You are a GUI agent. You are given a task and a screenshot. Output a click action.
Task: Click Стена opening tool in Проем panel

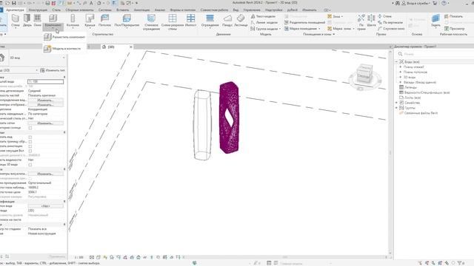384,16
